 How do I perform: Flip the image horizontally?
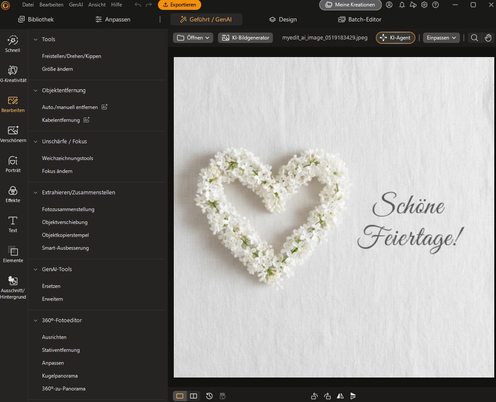coord(340,396)
